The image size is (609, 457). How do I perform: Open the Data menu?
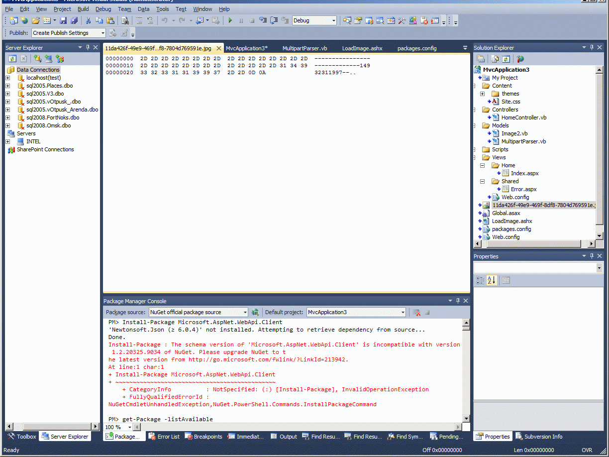click(143, 9)
